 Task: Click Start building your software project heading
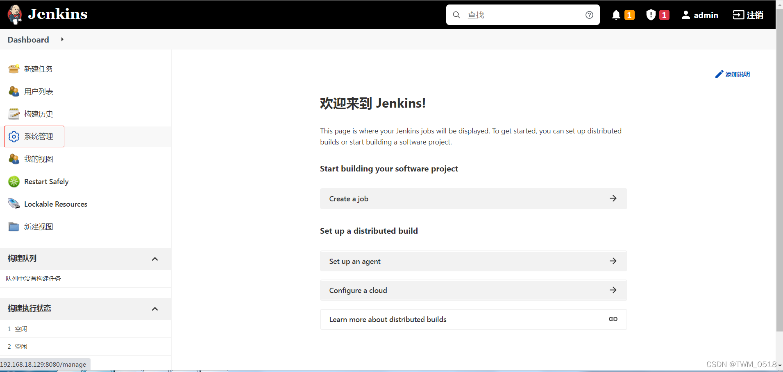click(389, 169)
